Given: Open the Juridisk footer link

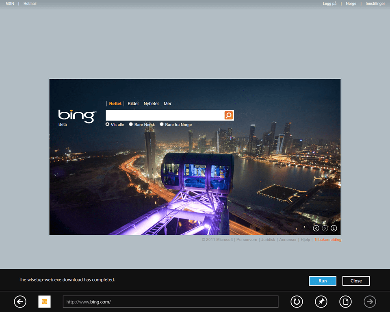Looking at the screenshot, I should pos(268,240).
